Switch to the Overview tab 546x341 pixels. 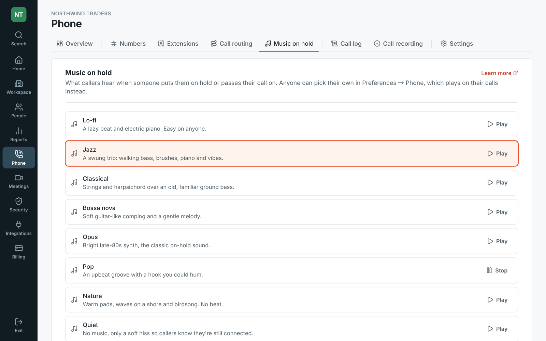pyautogui.click(x=74, y=44)
